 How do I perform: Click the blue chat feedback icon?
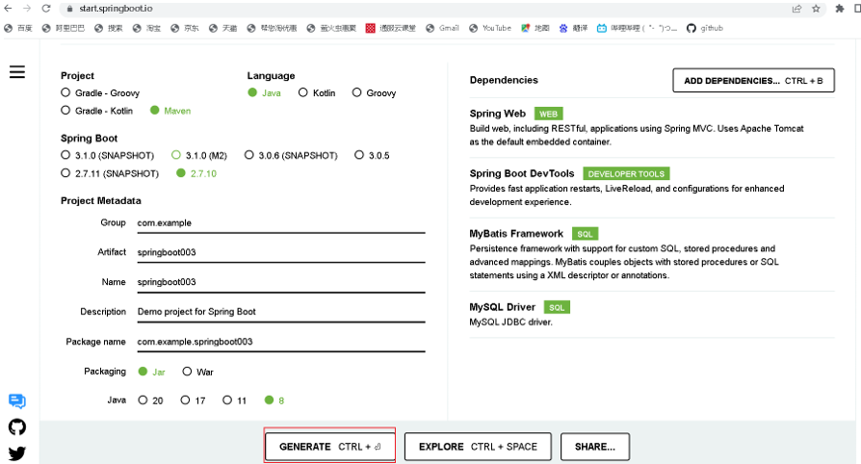click(17, 401)
